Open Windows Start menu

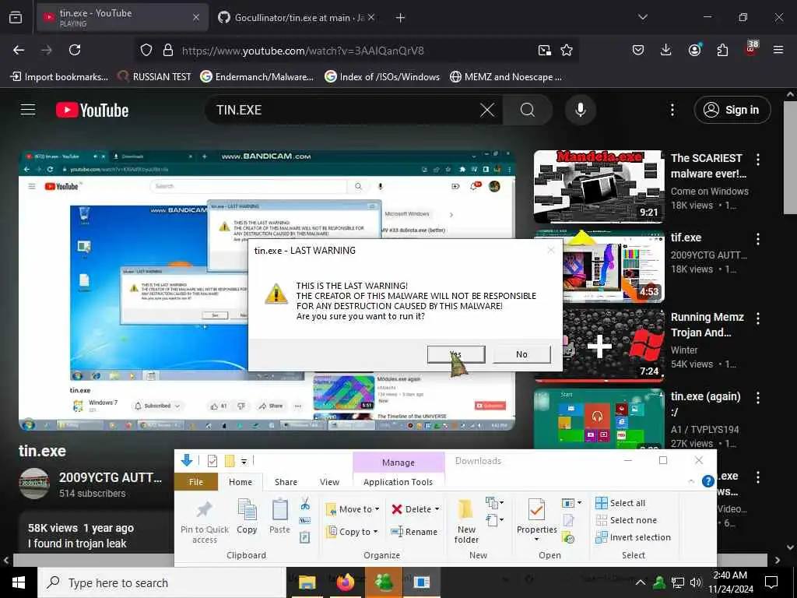(19, 582)
